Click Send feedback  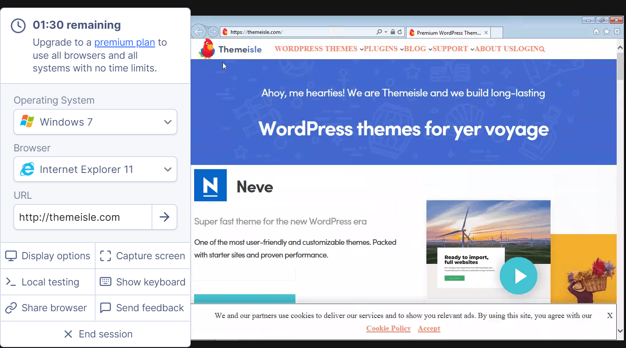[143, 308]
